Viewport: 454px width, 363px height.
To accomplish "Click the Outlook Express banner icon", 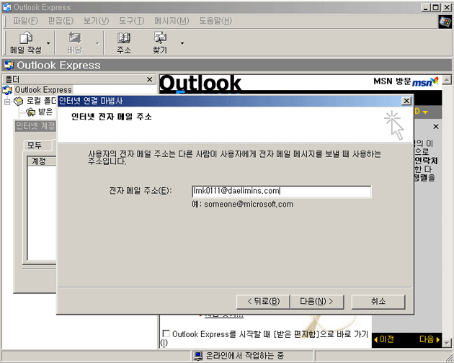I will (x=9, y=65).
